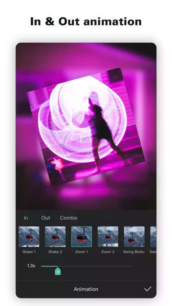Switch to the Out animation tab
Image resolution: width=172 pixels, height=306 pixels.
[46, 218]
